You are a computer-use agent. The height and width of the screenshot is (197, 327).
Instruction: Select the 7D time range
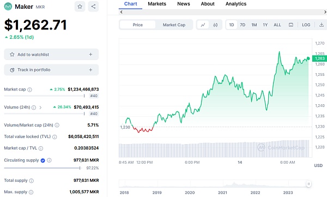243,25
